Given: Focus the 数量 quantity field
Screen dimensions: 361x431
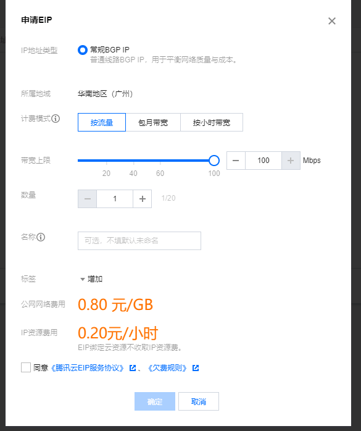Looking at the screenshot, I should 115,199.
